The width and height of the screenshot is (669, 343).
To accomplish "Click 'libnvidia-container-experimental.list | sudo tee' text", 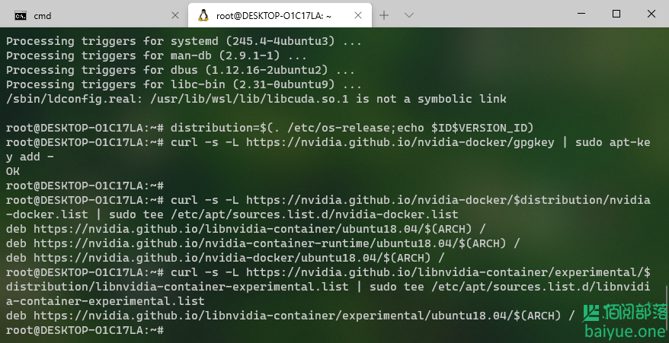I will 259,287.
